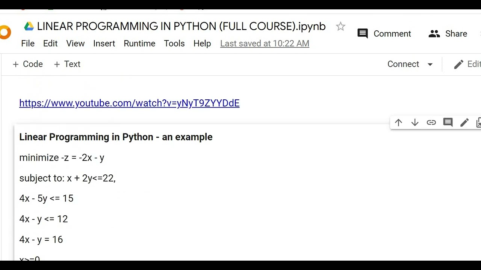This screenshot has width=481, height=270.
Task: Click the Google Drive icon beside the title
Action: (x=29, y=26)
